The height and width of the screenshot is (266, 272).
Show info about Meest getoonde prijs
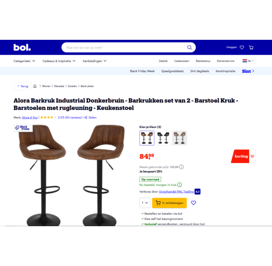[x=182, y=167]
